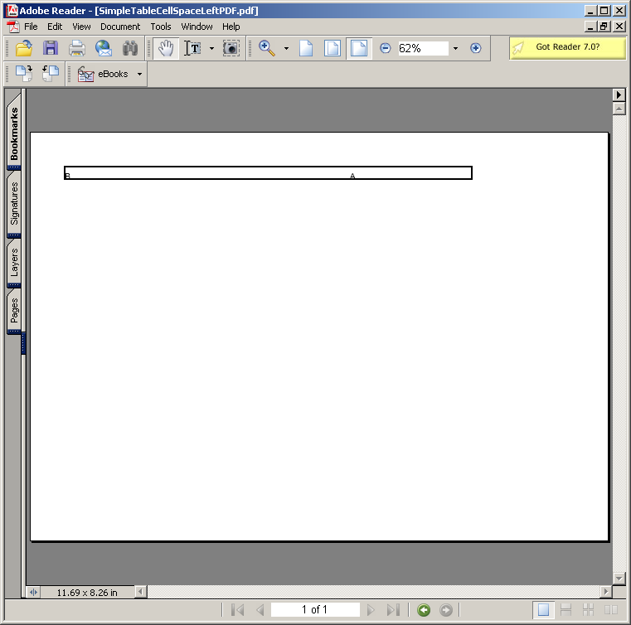Image resolution: width=631 pixels, height=625 pixels.
Task: Select the Hand tool
Action: click(x=166, y=48)
